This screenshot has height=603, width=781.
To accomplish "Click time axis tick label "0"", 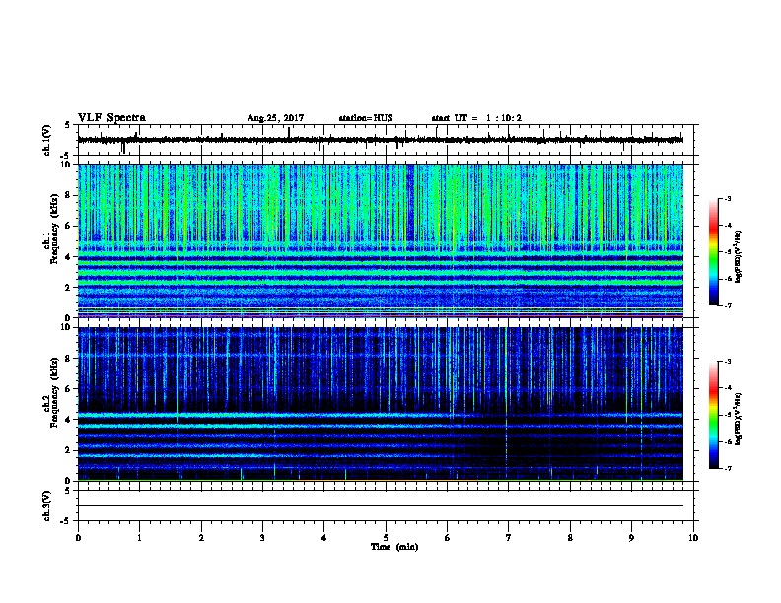I will [x=78, y=538].
